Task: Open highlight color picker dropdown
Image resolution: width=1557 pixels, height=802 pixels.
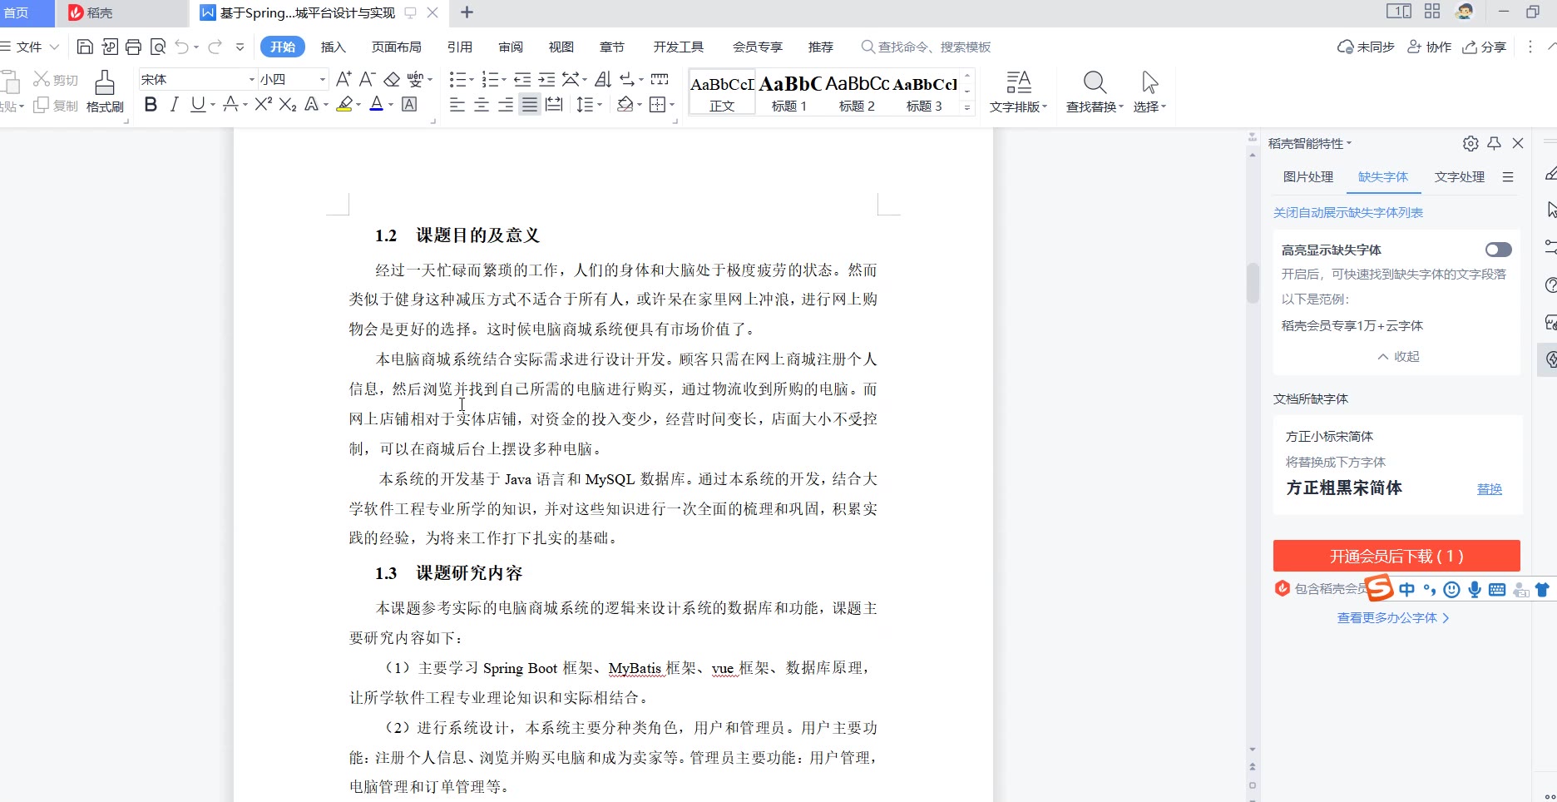Action: pyautogui.click(x=358, y=104)
